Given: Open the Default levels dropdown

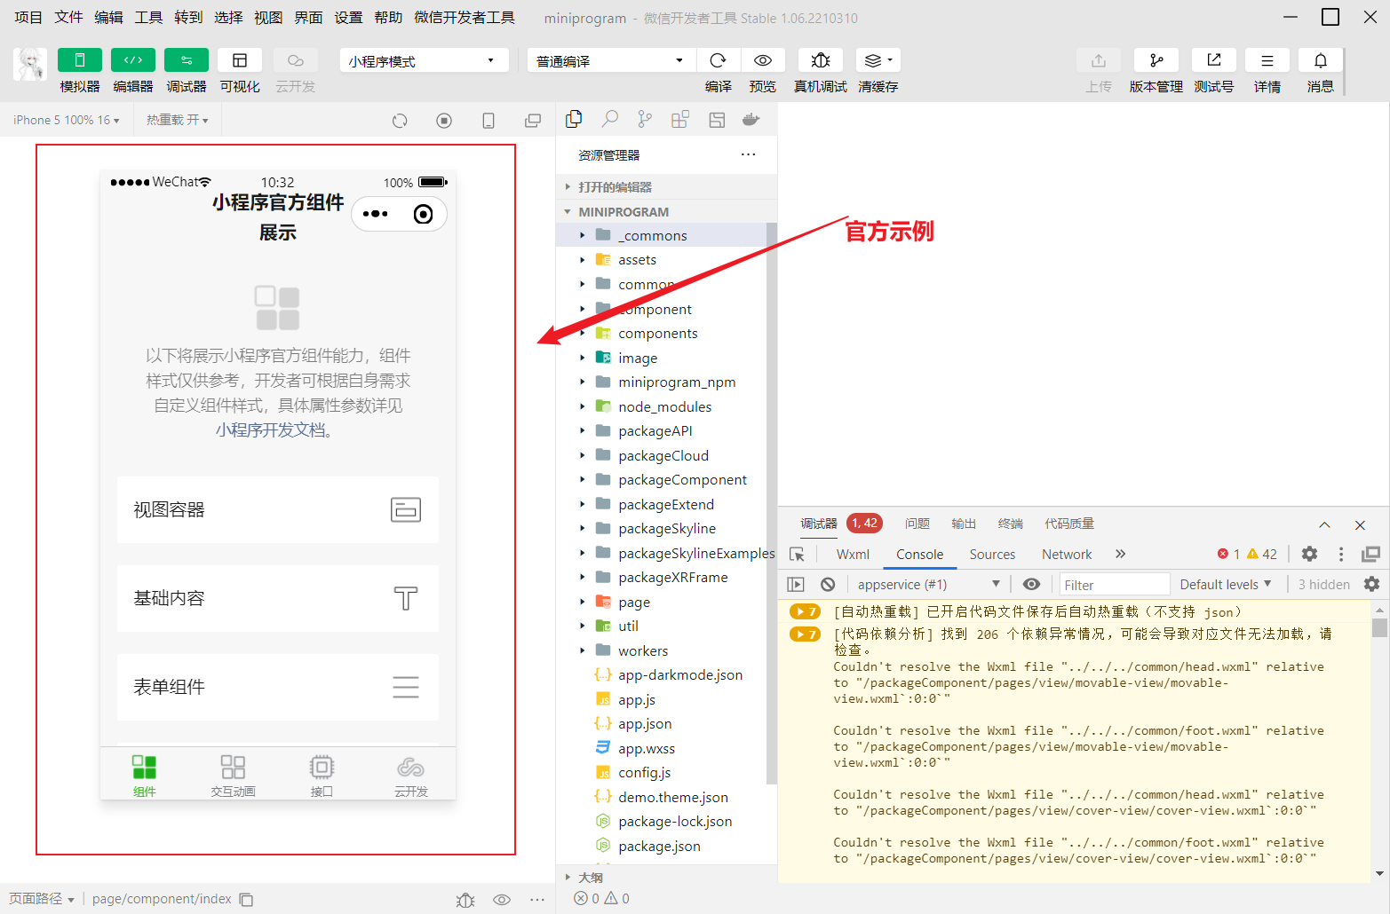Looking at the screenshot, I should click(x=1226, y=584).
